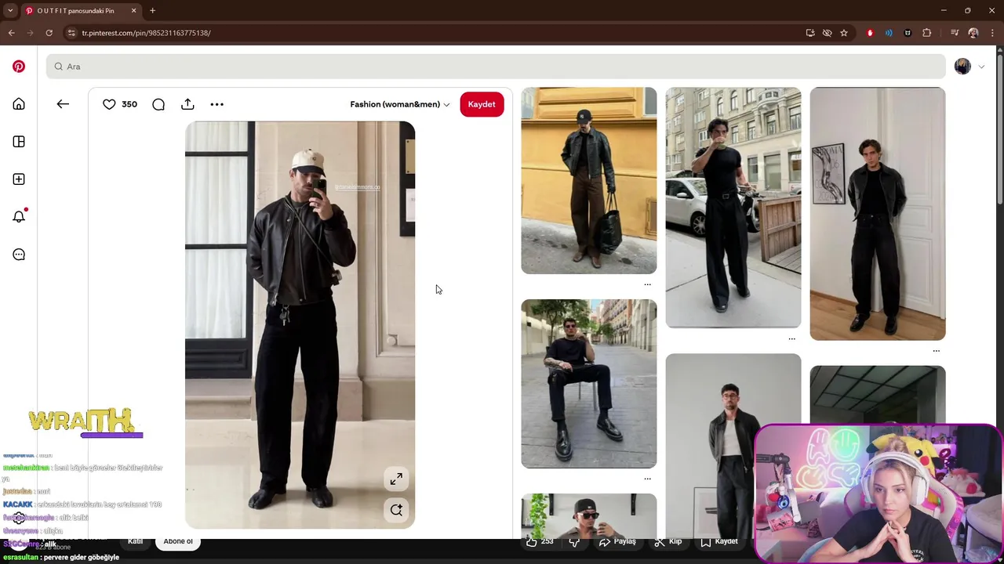The image size is (1004, 564).
Task: Open notifications bell in sidebar
Action: point(19,217)
